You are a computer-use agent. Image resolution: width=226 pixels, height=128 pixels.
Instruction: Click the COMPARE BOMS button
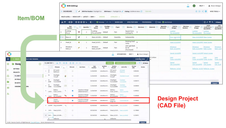[140, 59]
